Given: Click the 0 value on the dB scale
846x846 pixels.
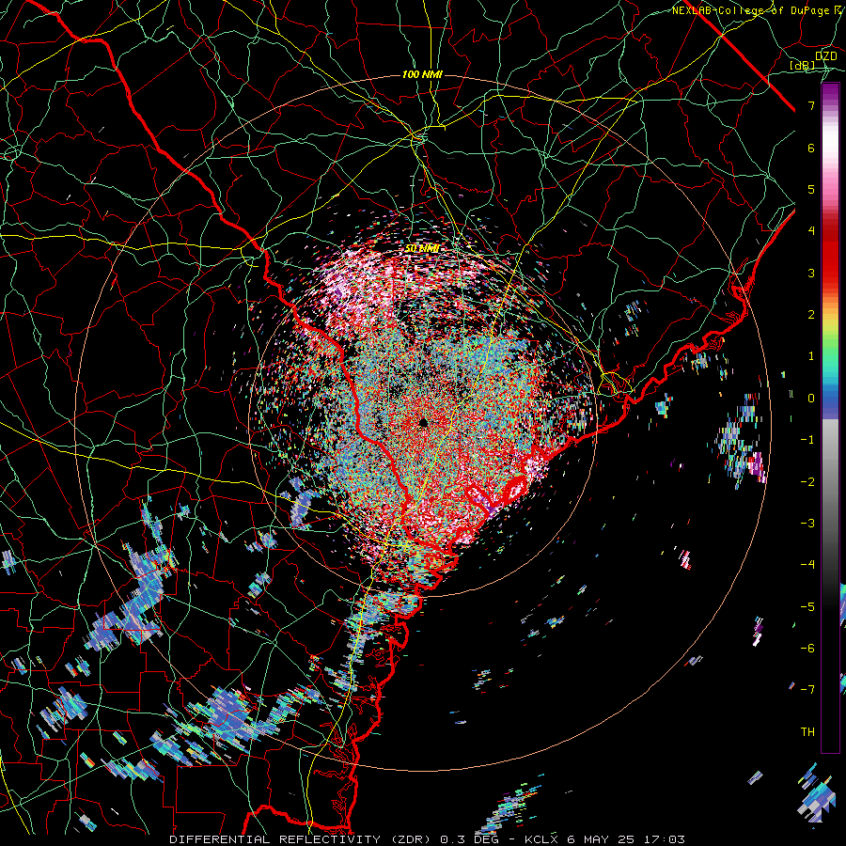Looking at the screenshot, I should [811, 399].
